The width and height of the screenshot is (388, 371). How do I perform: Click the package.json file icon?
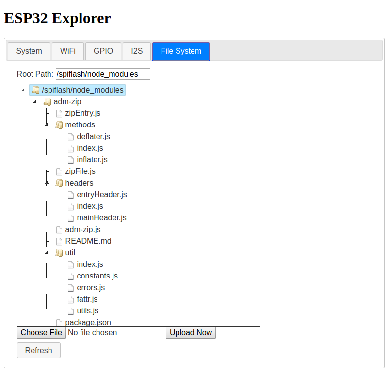pyautogui.click(x=59, y=323)
